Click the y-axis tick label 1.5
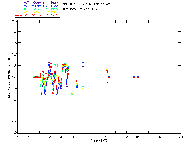 pos(14,77)
